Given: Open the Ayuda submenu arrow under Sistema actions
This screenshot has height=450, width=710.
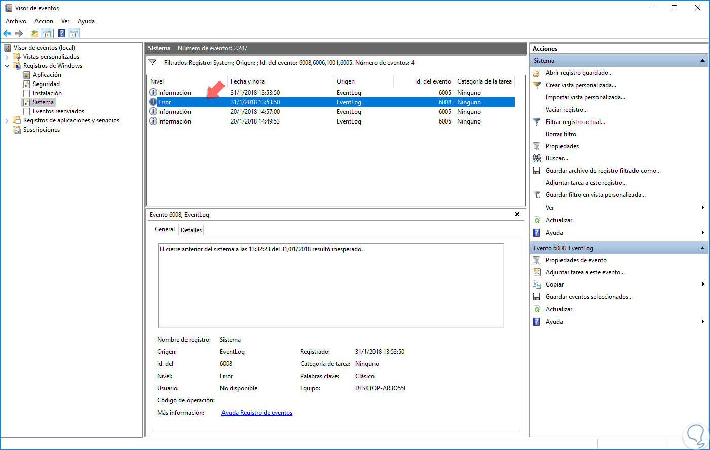Looking at the screenshot, I should tap(703, 233).
